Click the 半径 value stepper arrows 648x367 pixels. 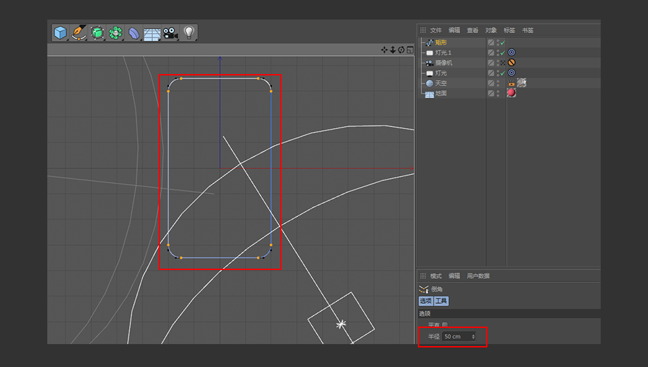tap(473, 336)
